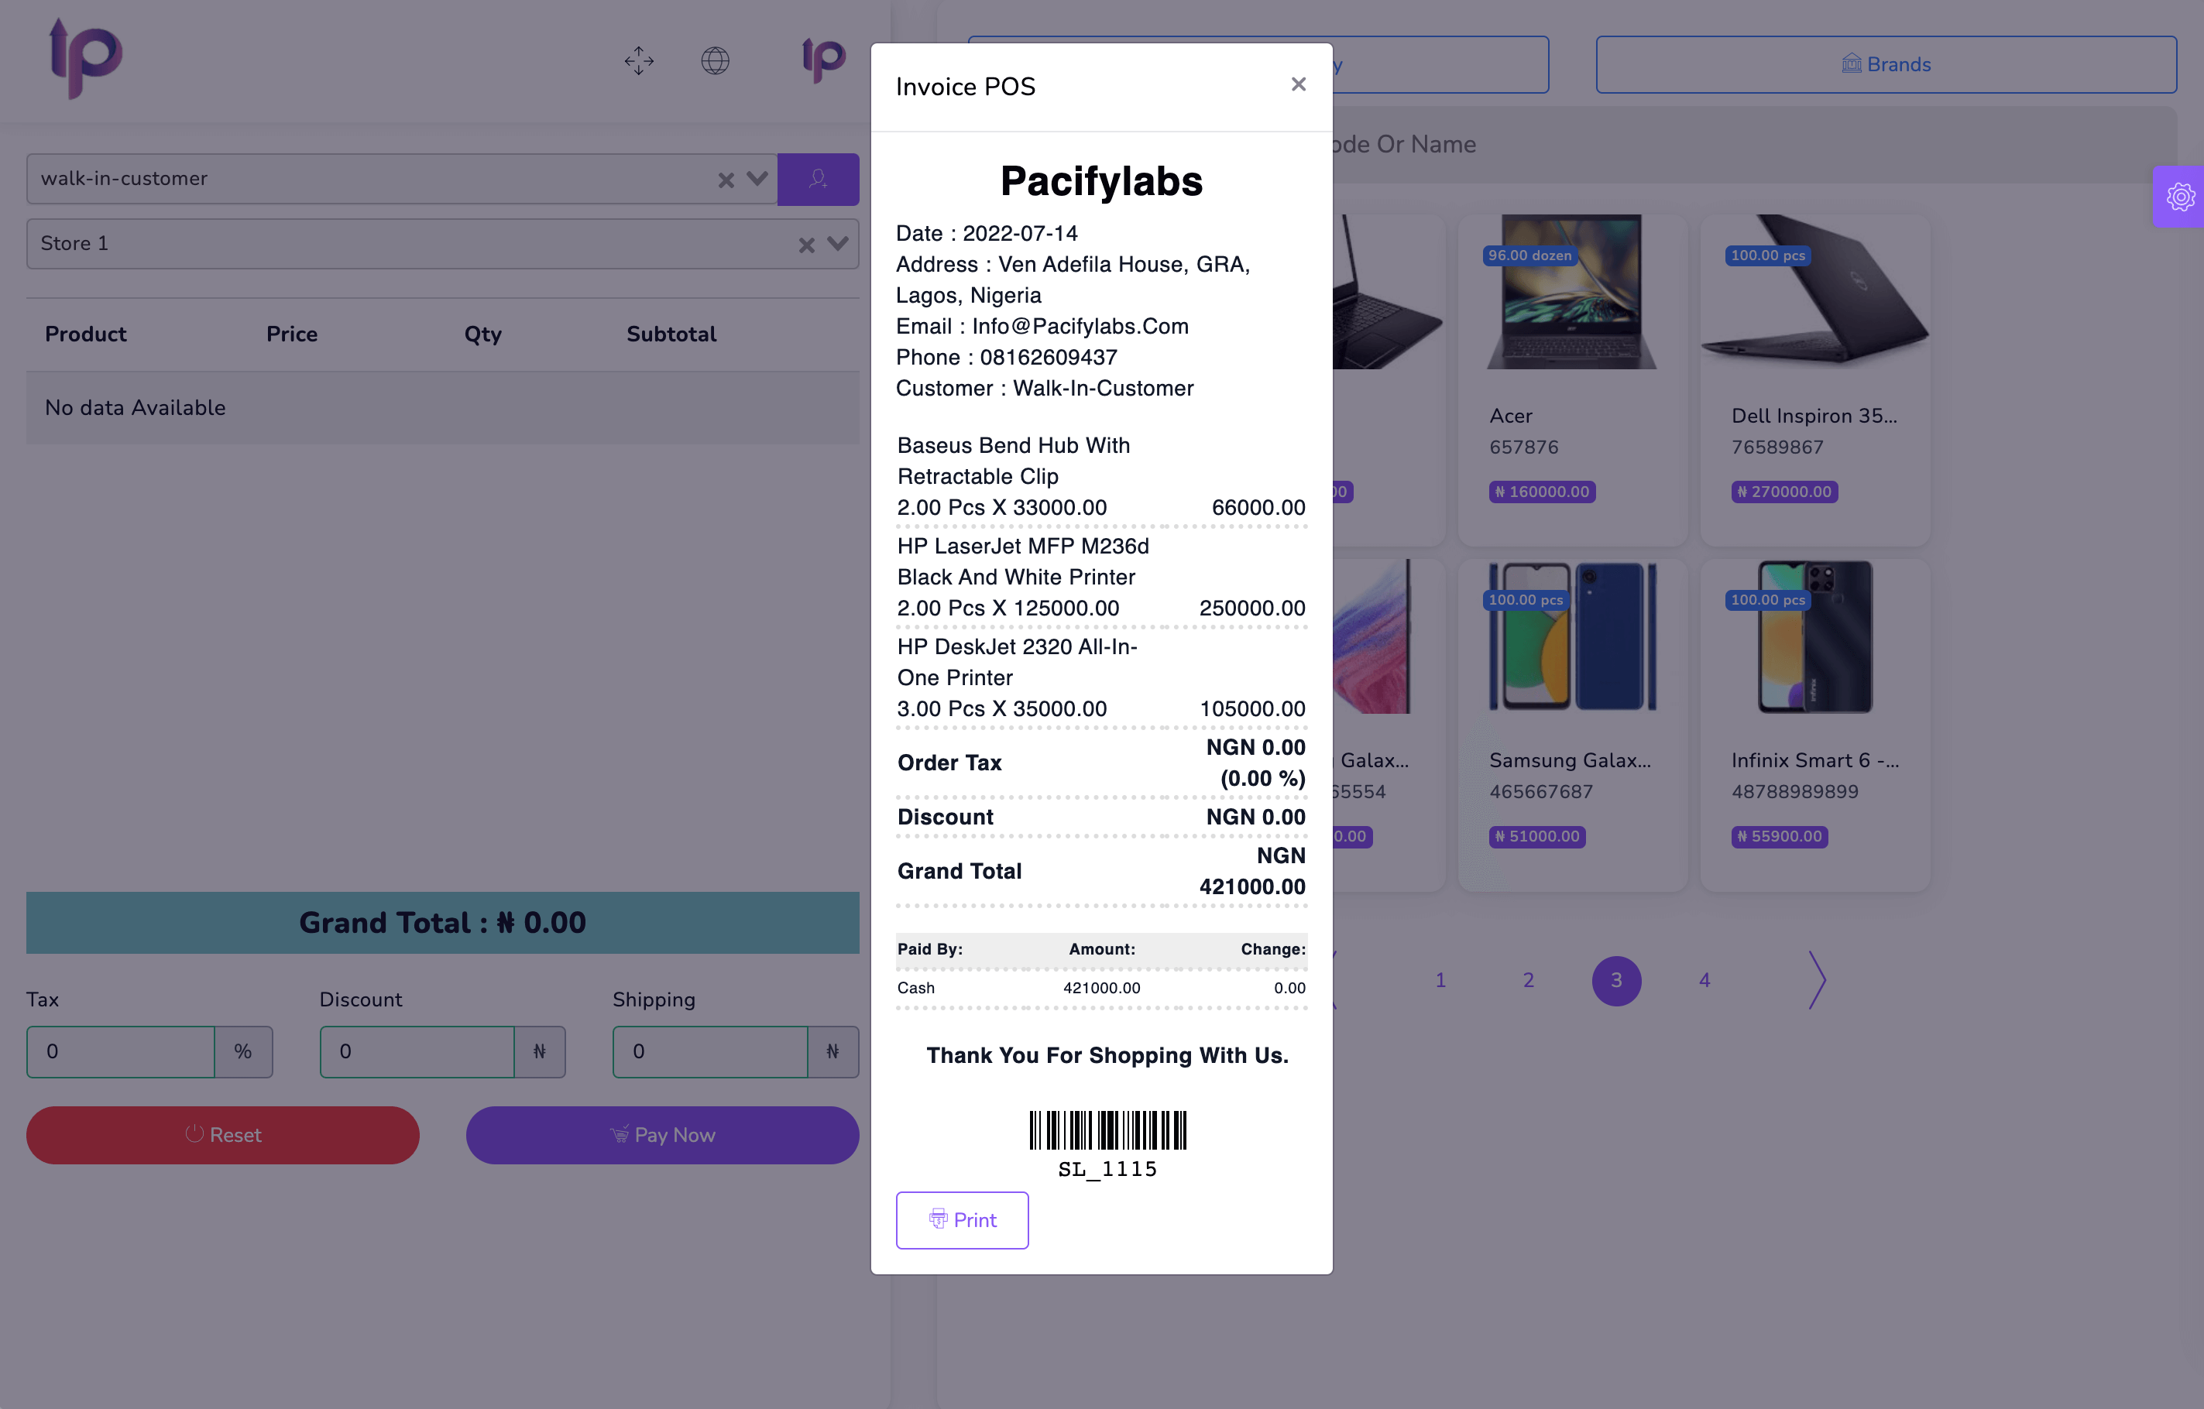This screenshot has width=2204, height=1409.
Task: Click the Product column header
Action: [86, 334]
